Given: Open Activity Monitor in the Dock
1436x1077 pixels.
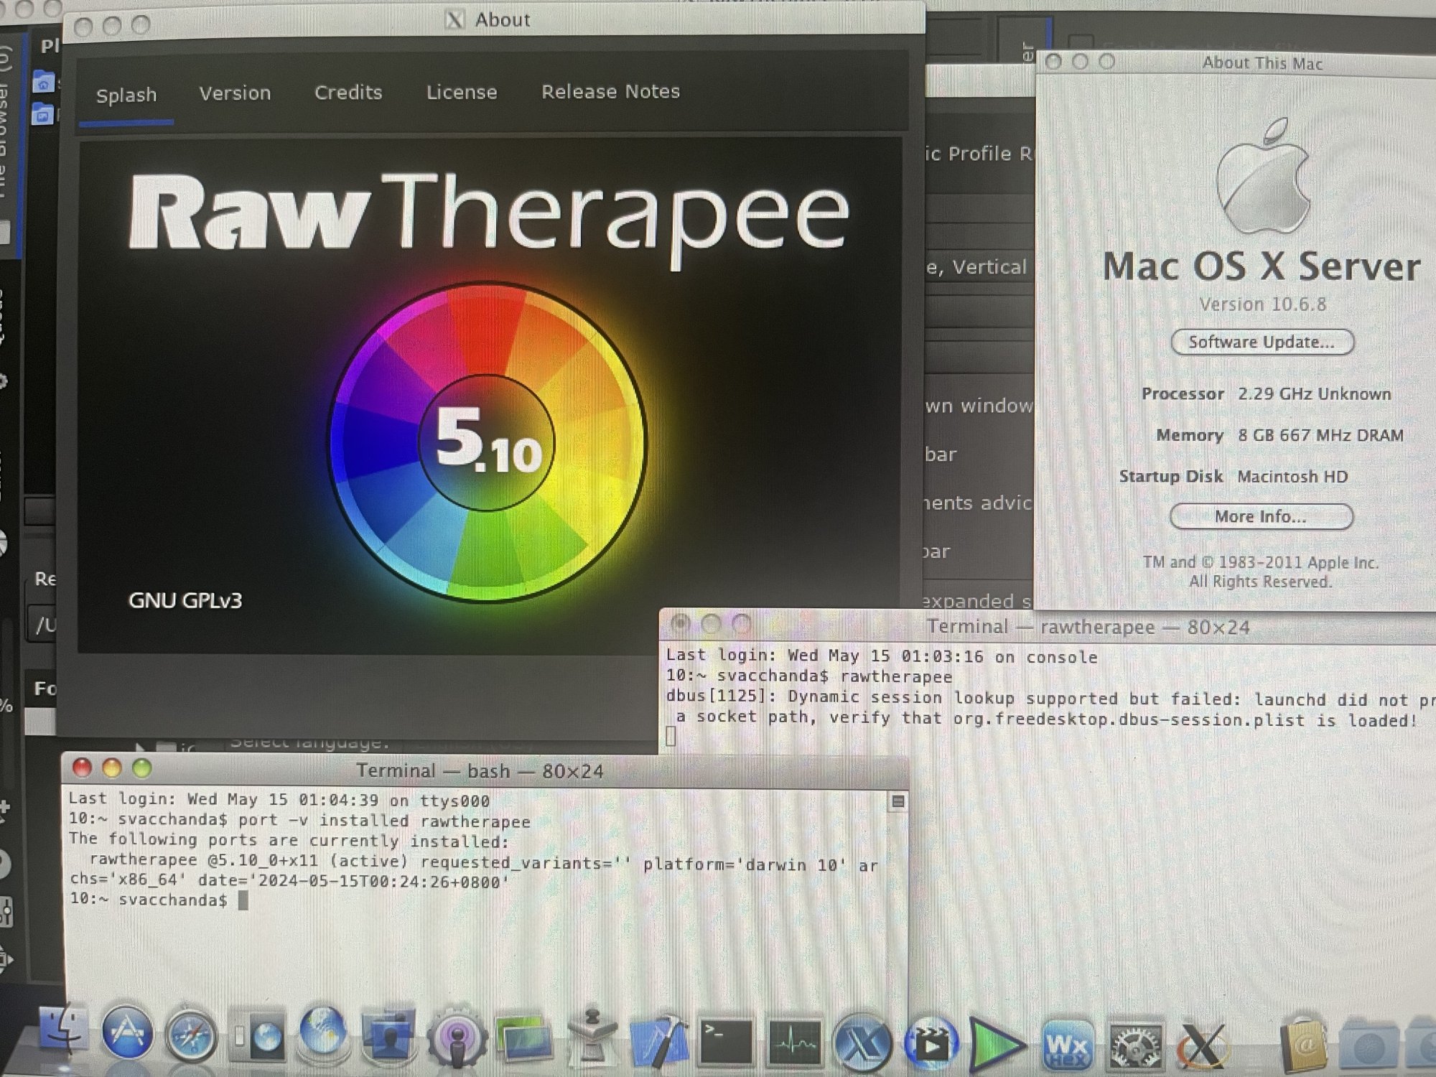Looking at the screenshot, I should 794,1042.
